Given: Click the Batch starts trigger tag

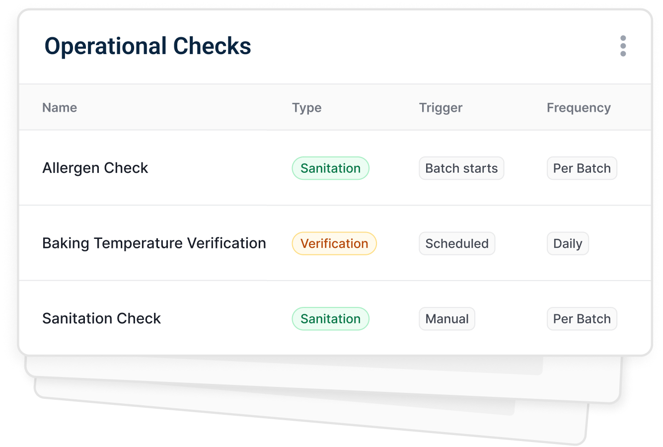Looking at the screenshot, I should click(461, 168).
